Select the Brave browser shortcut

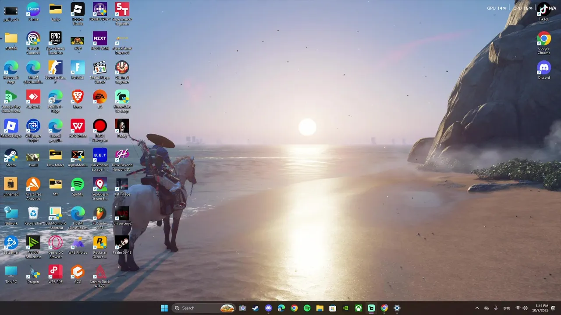(78, 99)
